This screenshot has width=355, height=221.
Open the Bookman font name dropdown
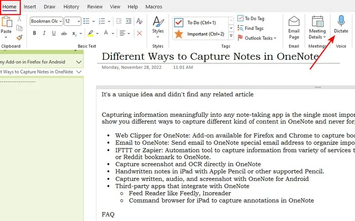pyautogui.click(x=61, y=21)
